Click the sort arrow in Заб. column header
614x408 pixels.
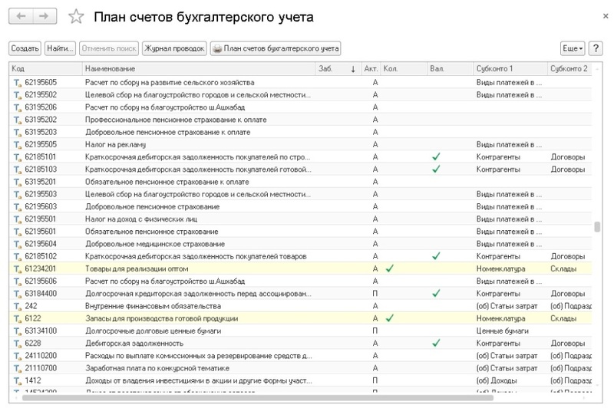(353, 69)
